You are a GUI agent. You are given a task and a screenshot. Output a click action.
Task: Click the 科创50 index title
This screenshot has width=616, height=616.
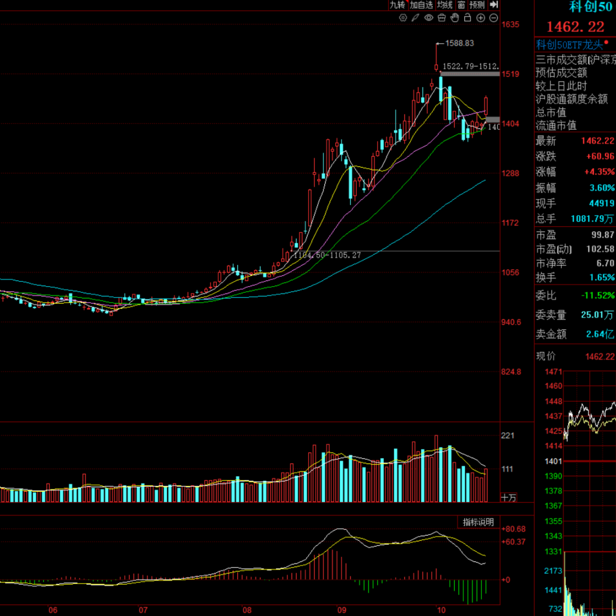pos(591,7)
